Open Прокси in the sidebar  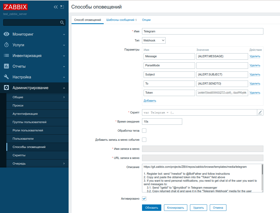(x=38, y=105)
